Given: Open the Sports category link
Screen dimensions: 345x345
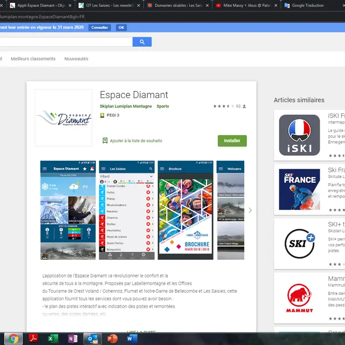Looking at the screenshot, I should 163,106.
